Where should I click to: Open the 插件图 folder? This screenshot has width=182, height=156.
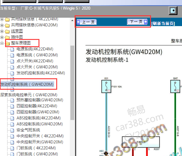click(x=17, y=37)
